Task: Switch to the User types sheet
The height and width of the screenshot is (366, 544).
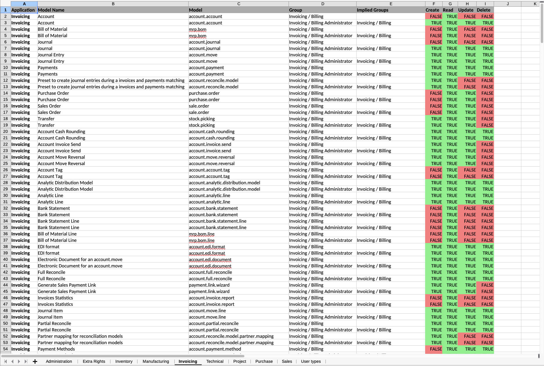Action: click(311, 361)
